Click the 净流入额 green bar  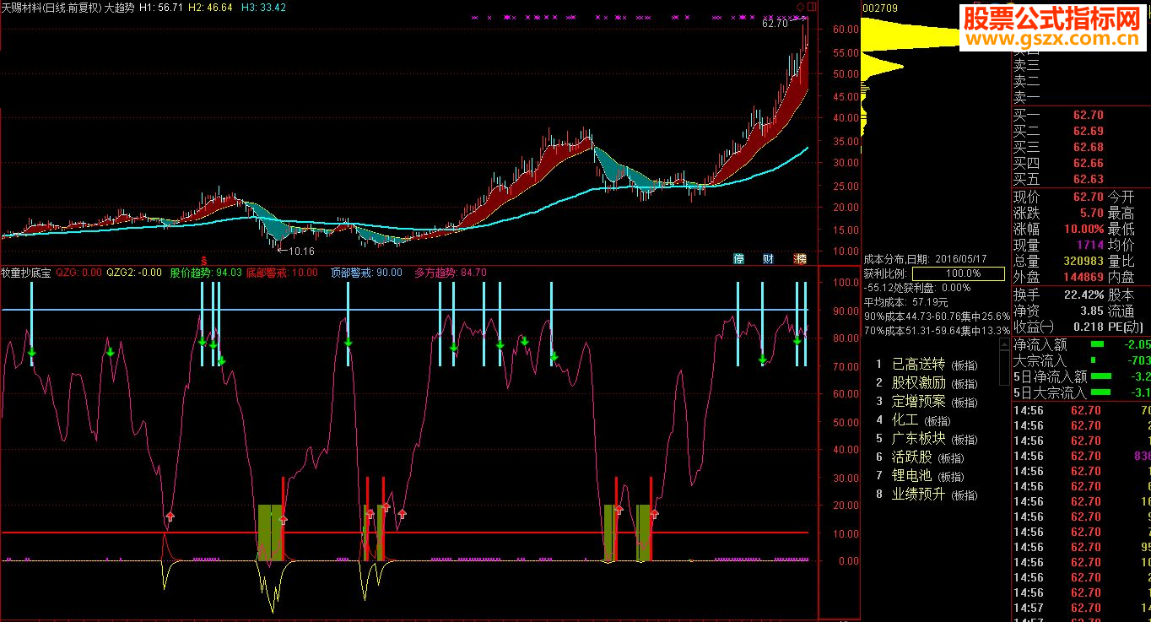pos(1097,344)
